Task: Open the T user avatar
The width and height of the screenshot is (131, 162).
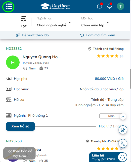Action: [x=121, y=6]
